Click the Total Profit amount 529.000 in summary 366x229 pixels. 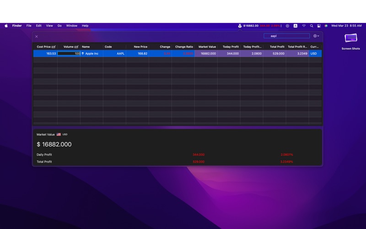pos(199,162)
